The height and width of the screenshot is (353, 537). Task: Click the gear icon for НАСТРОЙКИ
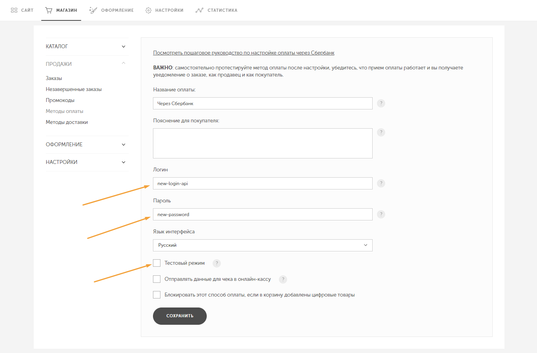[148, 10]
